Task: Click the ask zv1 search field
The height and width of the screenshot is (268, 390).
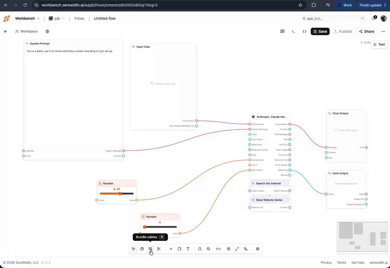Action: 333,19
